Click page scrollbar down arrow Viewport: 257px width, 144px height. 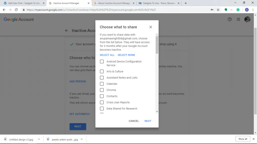[x=255, y=133]
